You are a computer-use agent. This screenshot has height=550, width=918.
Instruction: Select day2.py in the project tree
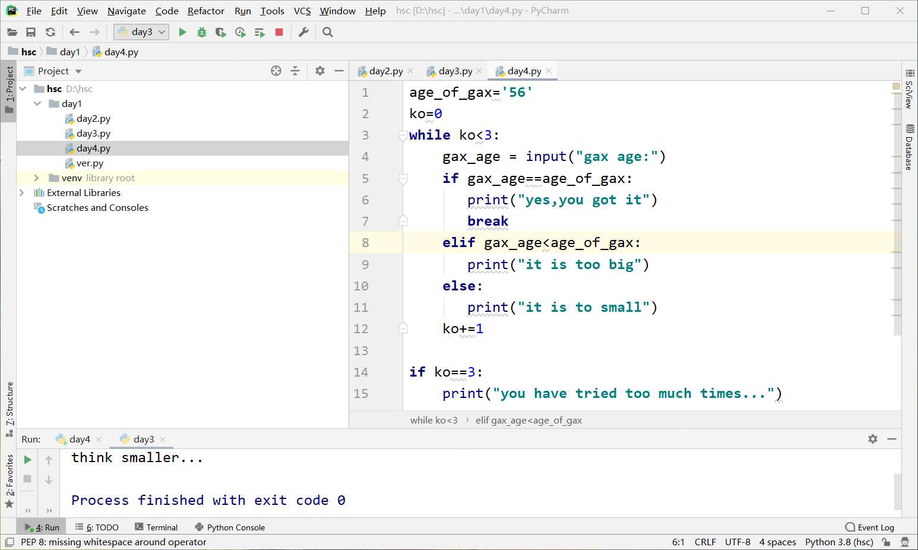coord(93,118)
